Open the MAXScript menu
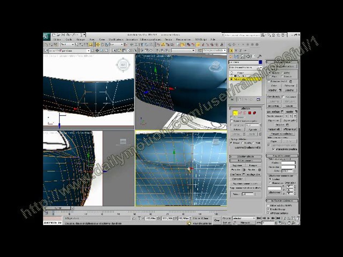This screenshot has width=343, height=257. (x=201, y=40)
